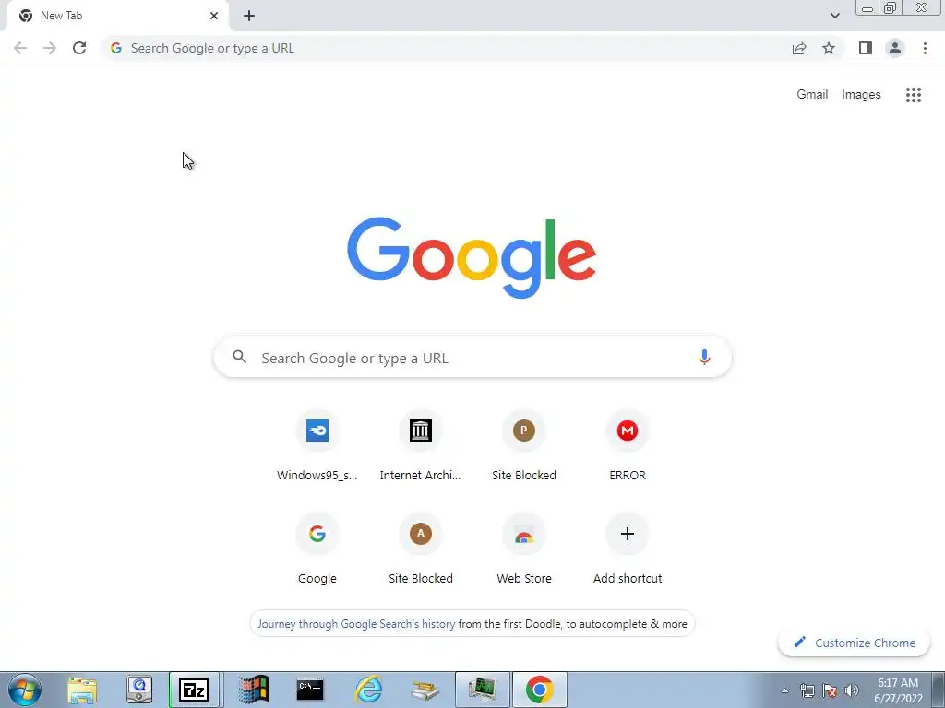Open the Internet Archi... shortcut
The width and height of the screenshot is (945, 708).
click(421, 446)
